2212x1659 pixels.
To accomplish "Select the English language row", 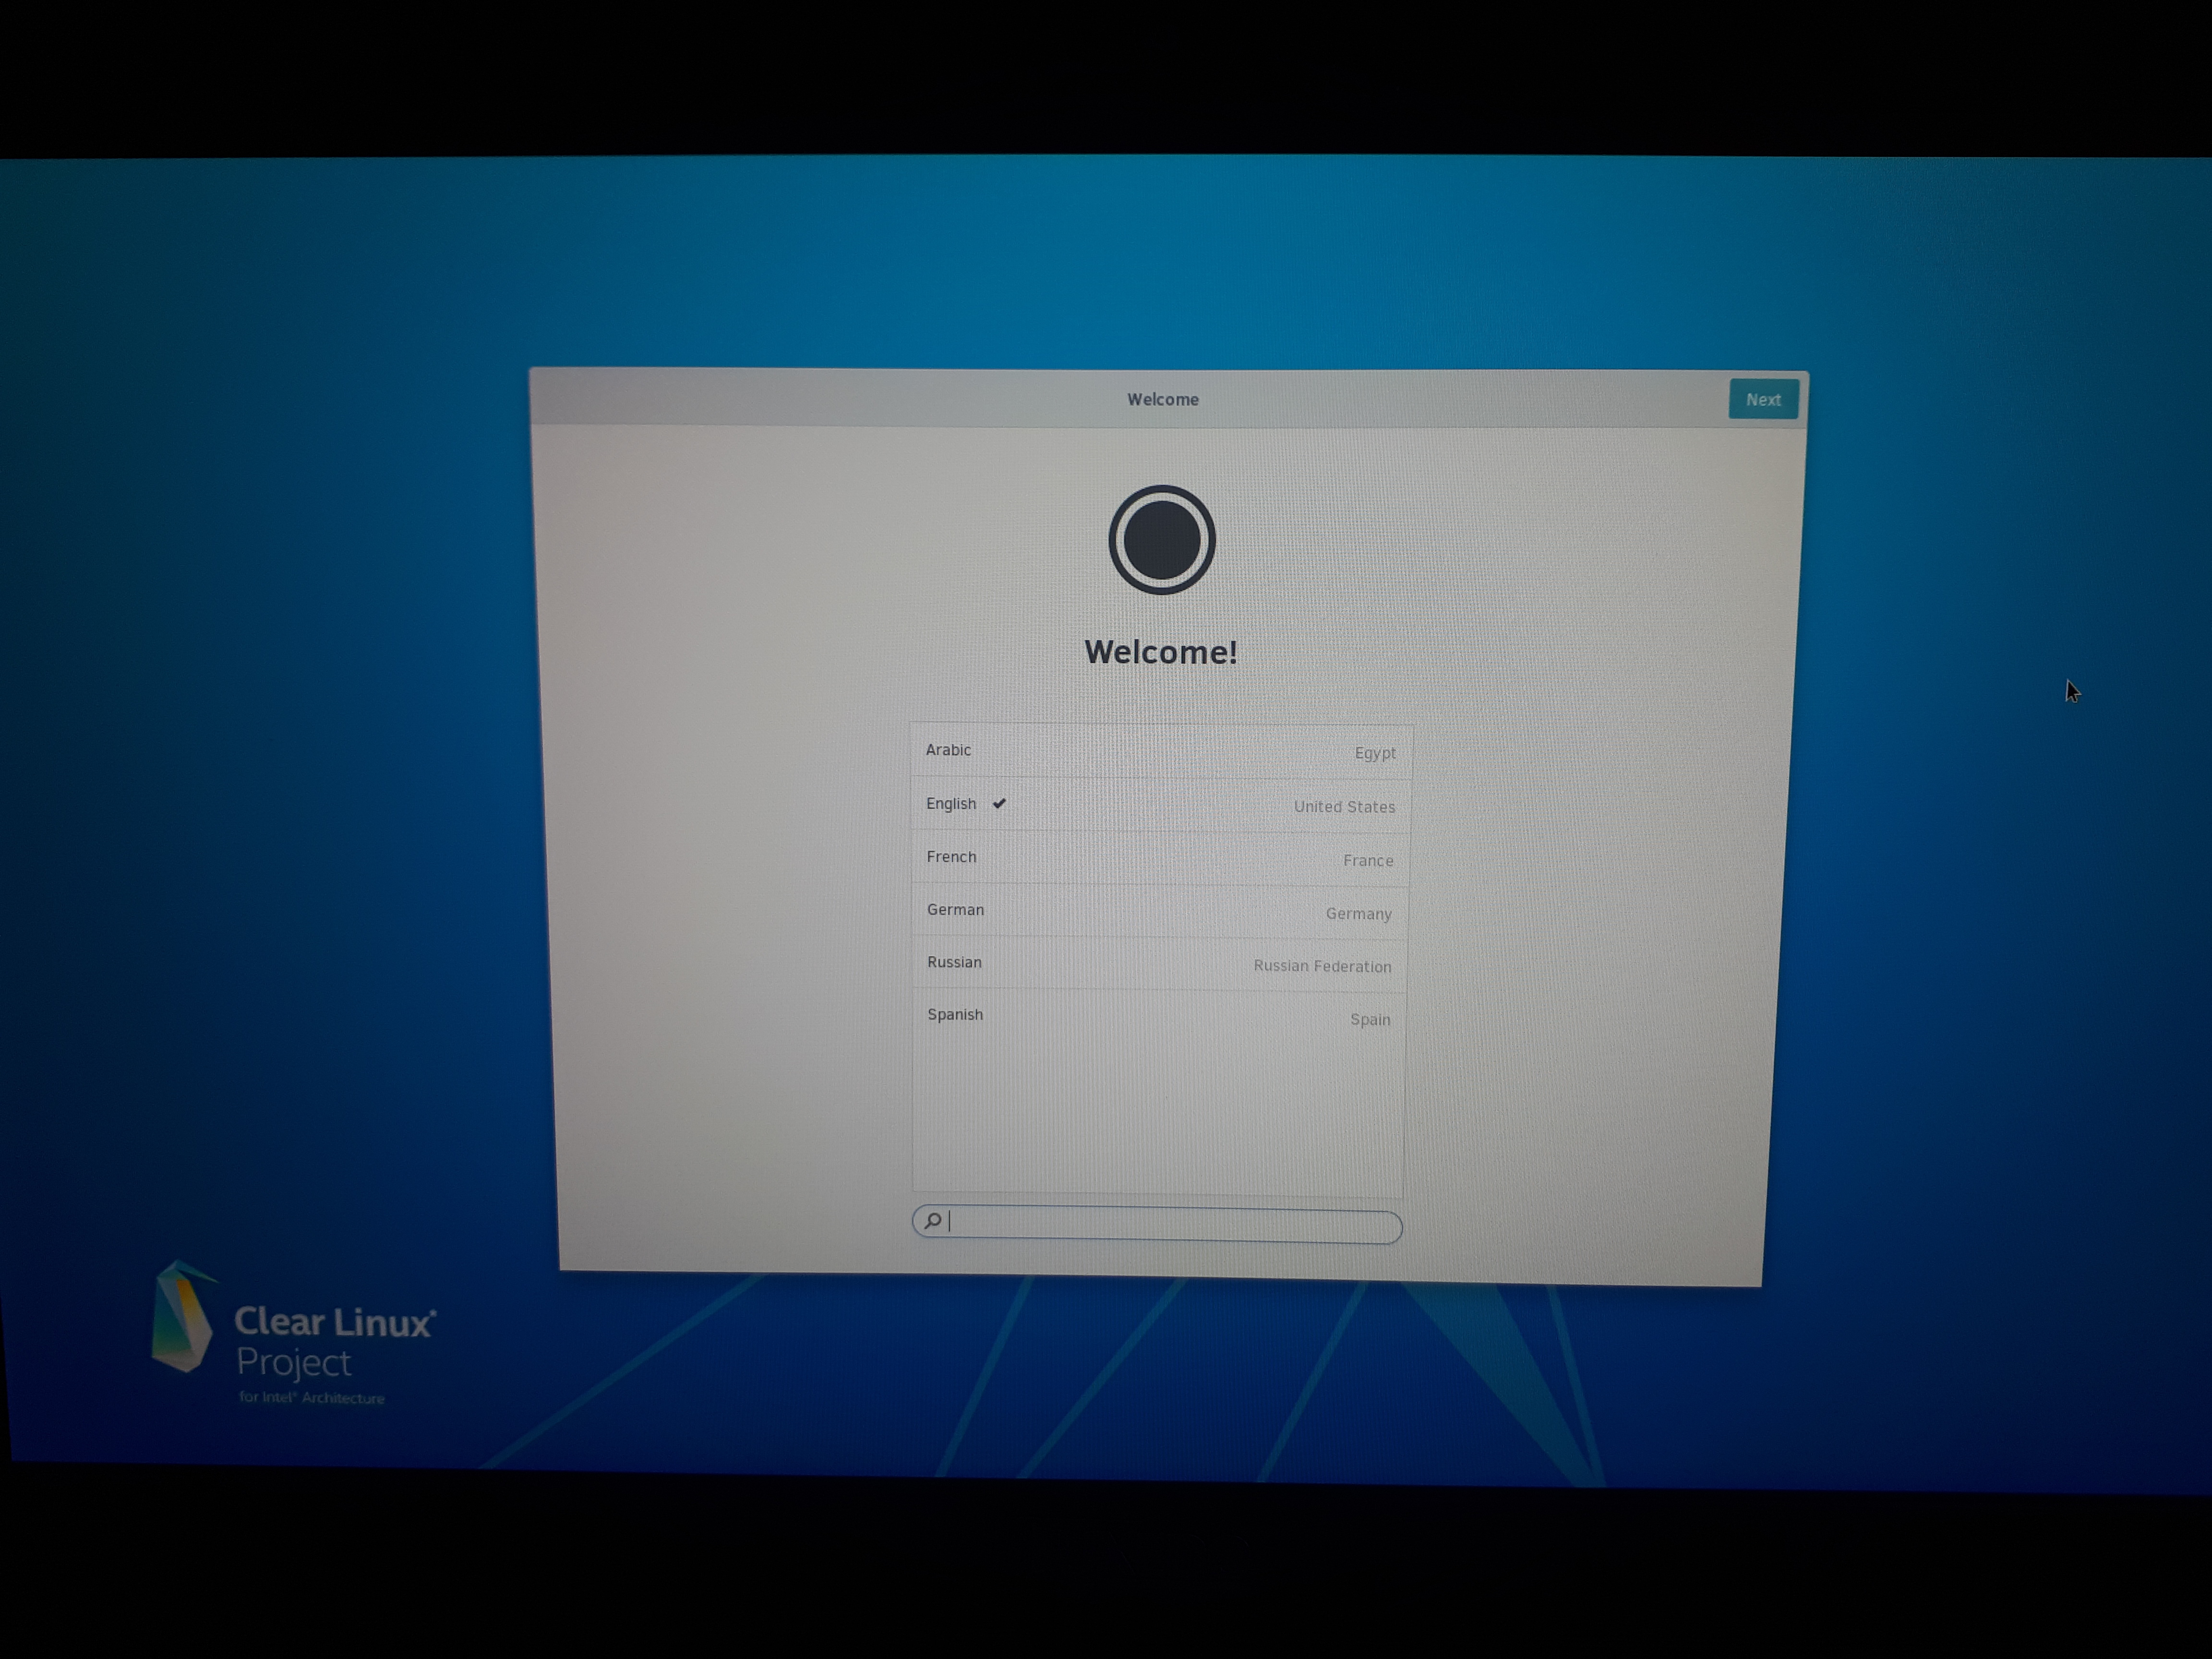I will pos(1161,805).
